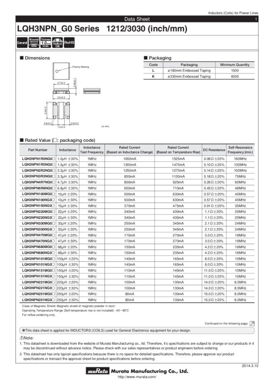Click part number LQH3NPN1R0NG0
The height and width of the screenshot is (388, 274).
[38, 158]
